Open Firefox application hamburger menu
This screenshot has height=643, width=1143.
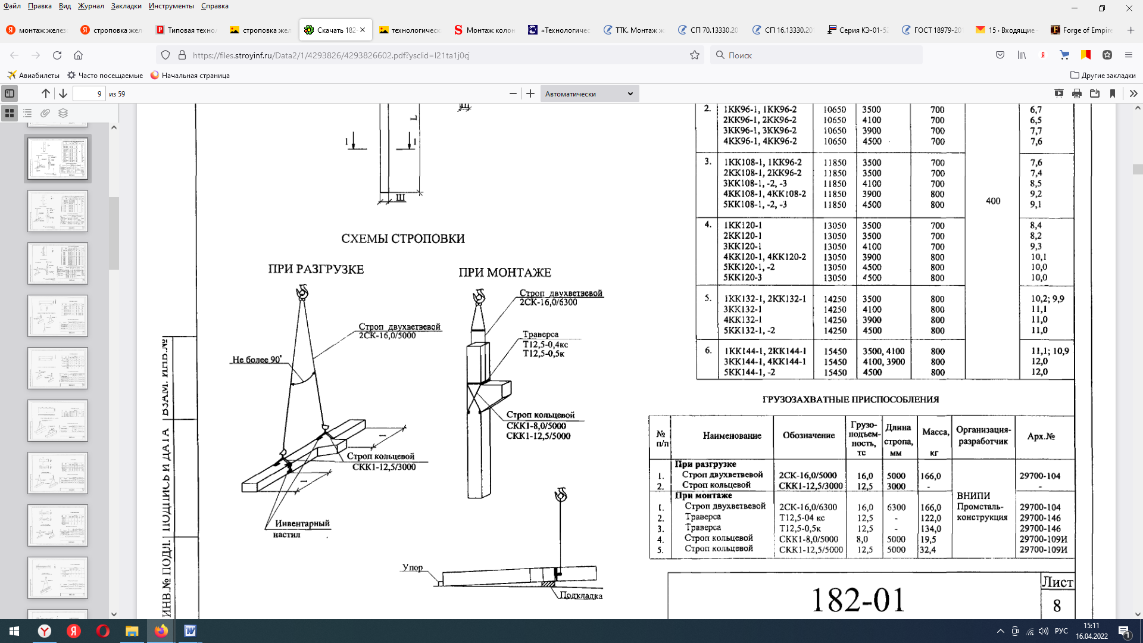[1128, 55]
